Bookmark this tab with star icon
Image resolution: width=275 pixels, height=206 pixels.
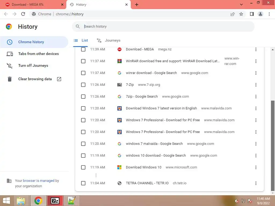coord(241,14)
